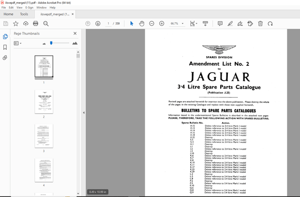Select the Highlight text pen tool
300x197 pixels.
coord(230,24)
